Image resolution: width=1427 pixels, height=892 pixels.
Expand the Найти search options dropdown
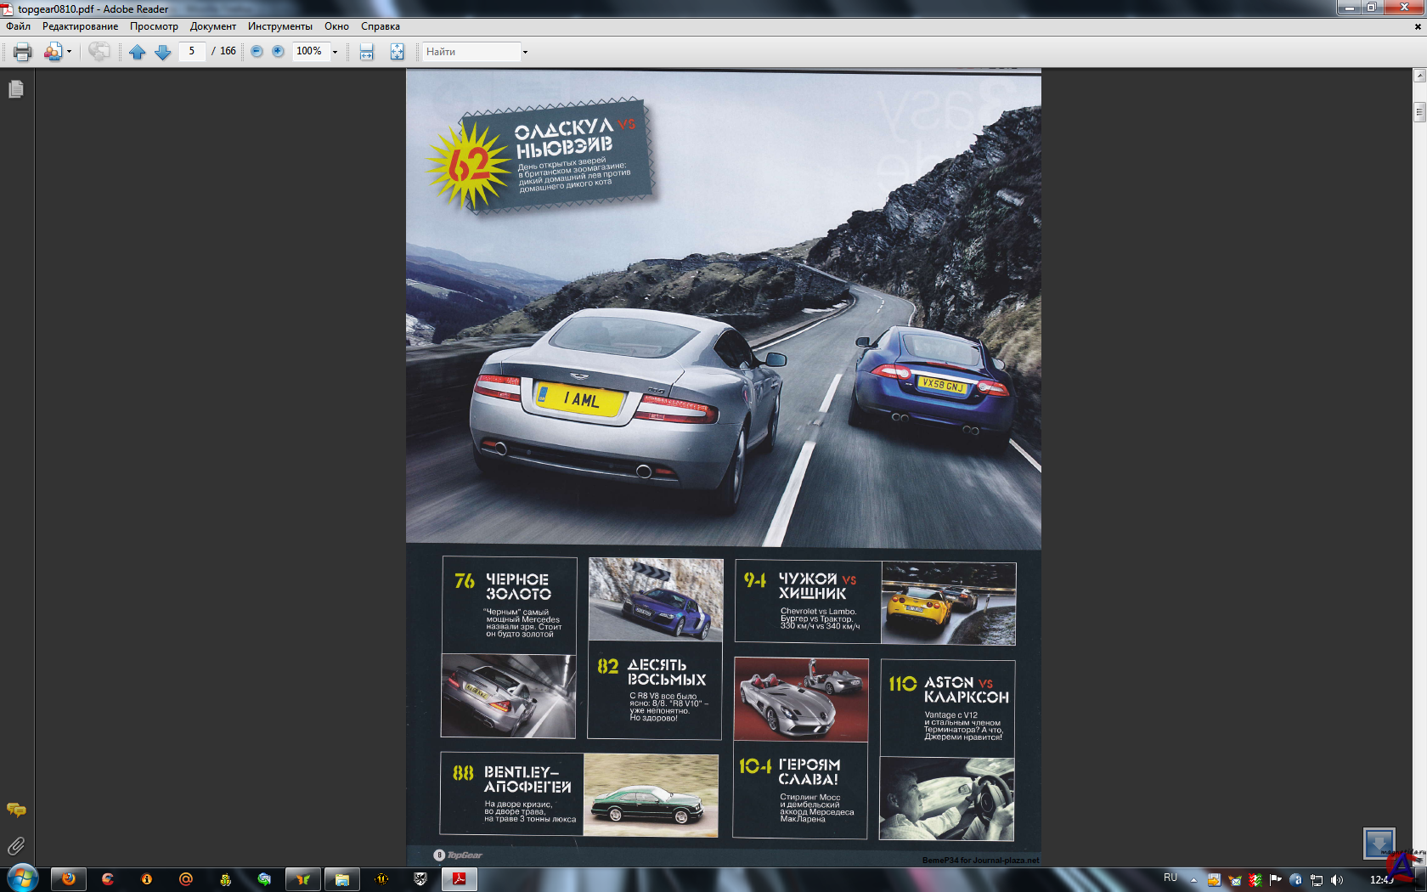pyautogui.click(x=525, y=52)
